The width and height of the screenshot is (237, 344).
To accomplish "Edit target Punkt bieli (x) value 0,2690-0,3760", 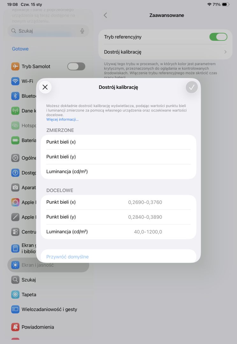I will coord(145,202).
